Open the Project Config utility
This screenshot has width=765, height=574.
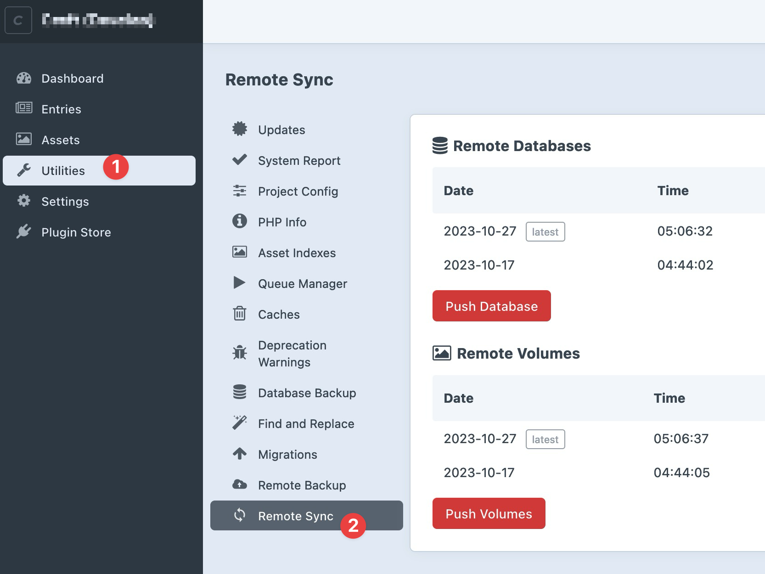[x=298, y=191]
